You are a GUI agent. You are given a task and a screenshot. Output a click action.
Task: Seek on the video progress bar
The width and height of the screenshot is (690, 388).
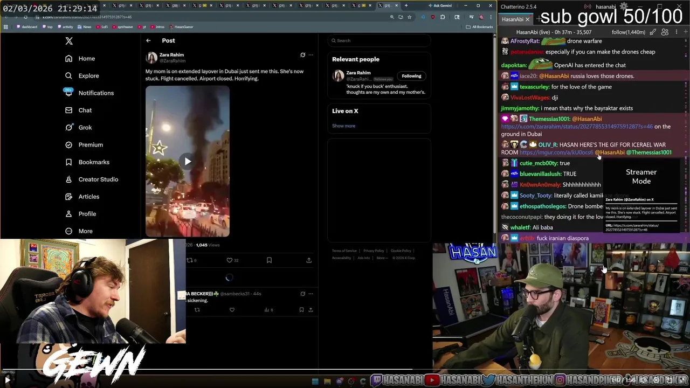click(345, 370)
